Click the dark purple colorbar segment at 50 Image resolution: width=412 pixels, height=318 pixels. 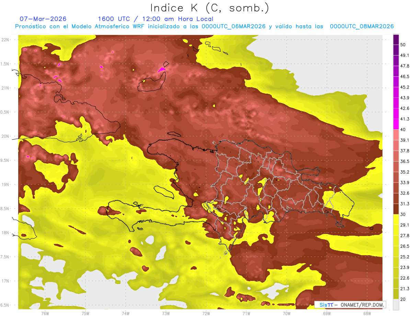coord(396,39)
